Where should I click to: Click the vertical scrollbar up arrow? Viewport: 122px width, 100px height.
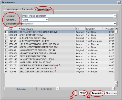[116, 32]
